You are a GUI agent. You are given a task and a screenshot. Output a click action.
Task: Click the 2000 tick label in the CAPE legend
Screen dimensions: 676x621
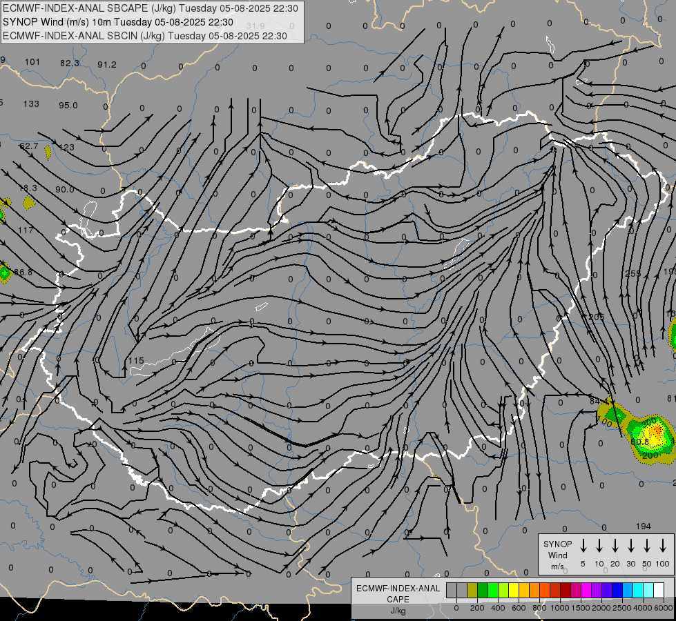coord(601,608)
